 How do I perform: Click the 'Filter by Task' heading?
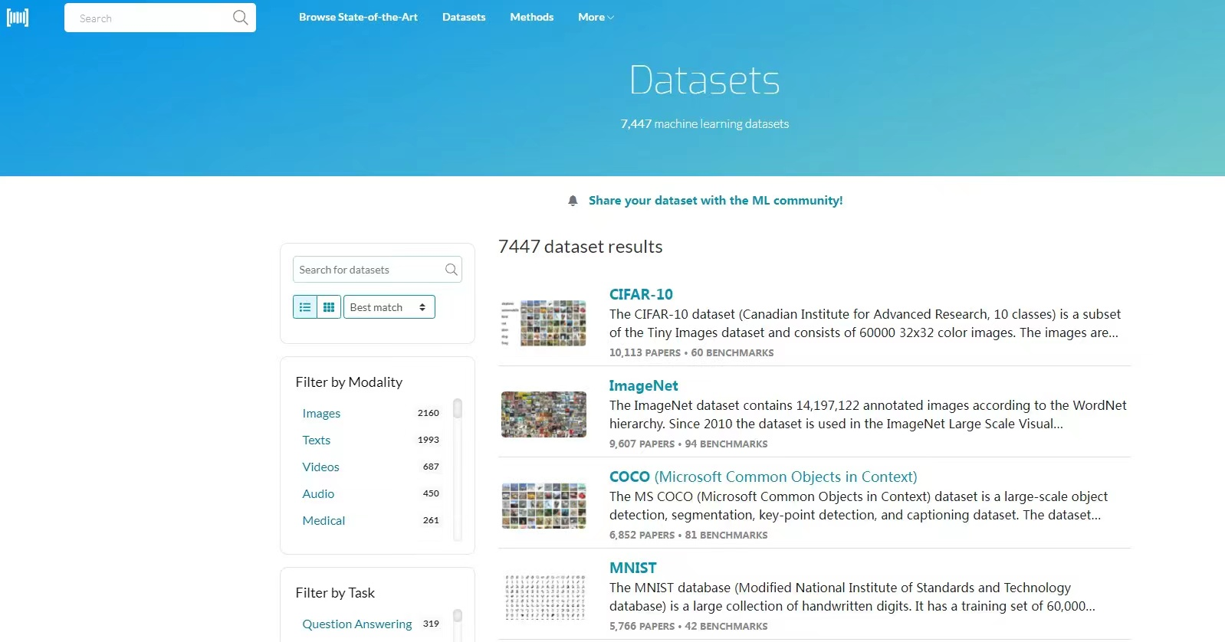335,593
